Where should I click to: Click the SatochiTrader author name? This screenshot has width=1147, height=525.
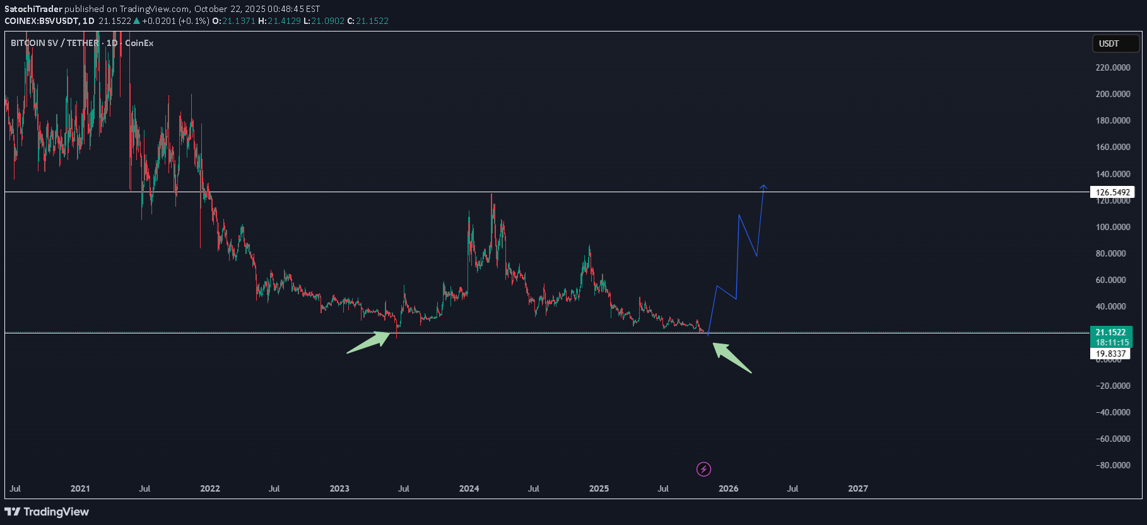pos(33,9)
